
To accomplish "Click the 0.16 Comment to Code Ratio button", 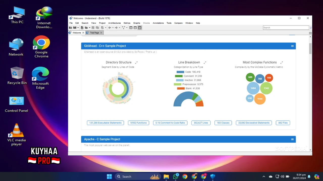I will [x=170, y=123].
